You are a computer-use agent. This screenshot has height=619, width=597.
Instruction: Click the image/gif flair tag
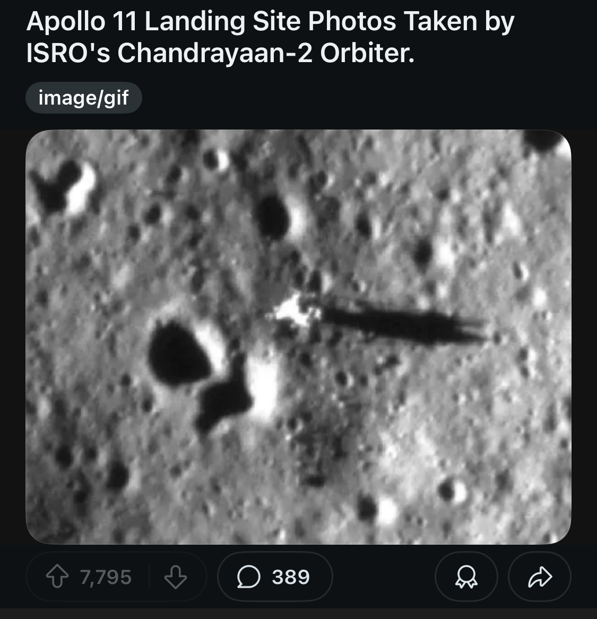point(84,98)
